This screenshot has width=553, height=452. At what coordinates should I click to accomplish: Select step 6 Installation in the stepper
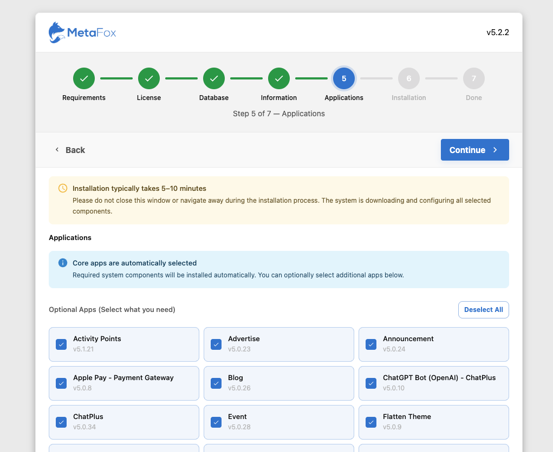pyautogui.click(x=409, y=78)
